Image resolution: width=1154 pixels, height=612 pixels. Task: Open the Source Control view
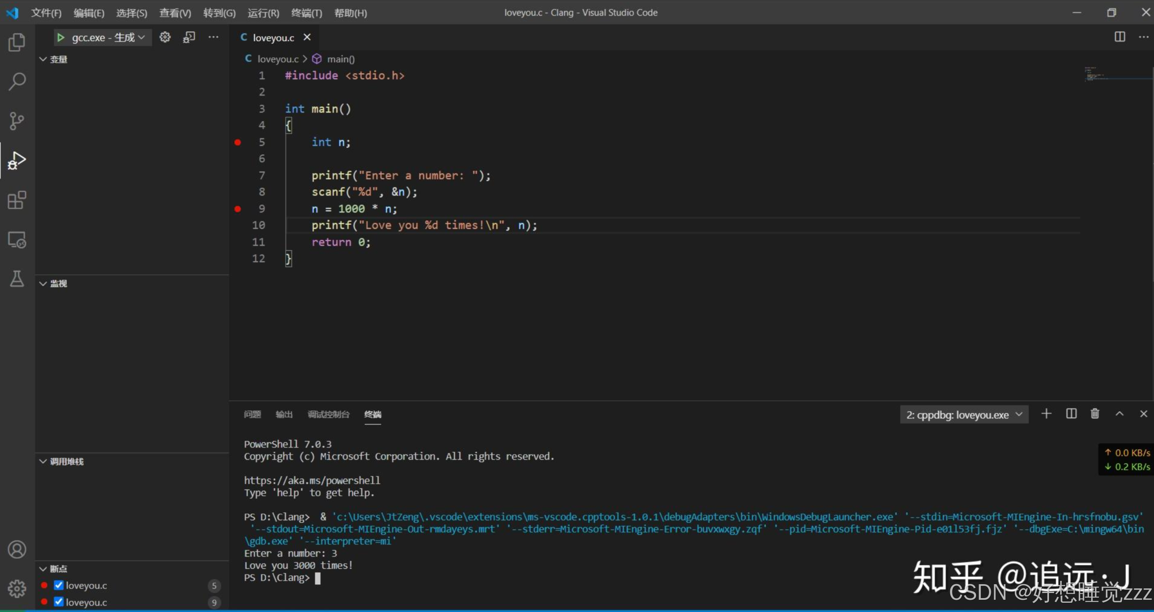[x=16, y=121]
